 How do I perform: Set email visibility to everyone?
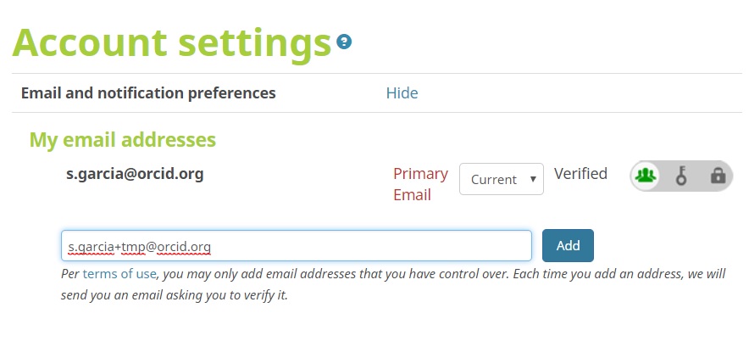click(x=646, y=176)
